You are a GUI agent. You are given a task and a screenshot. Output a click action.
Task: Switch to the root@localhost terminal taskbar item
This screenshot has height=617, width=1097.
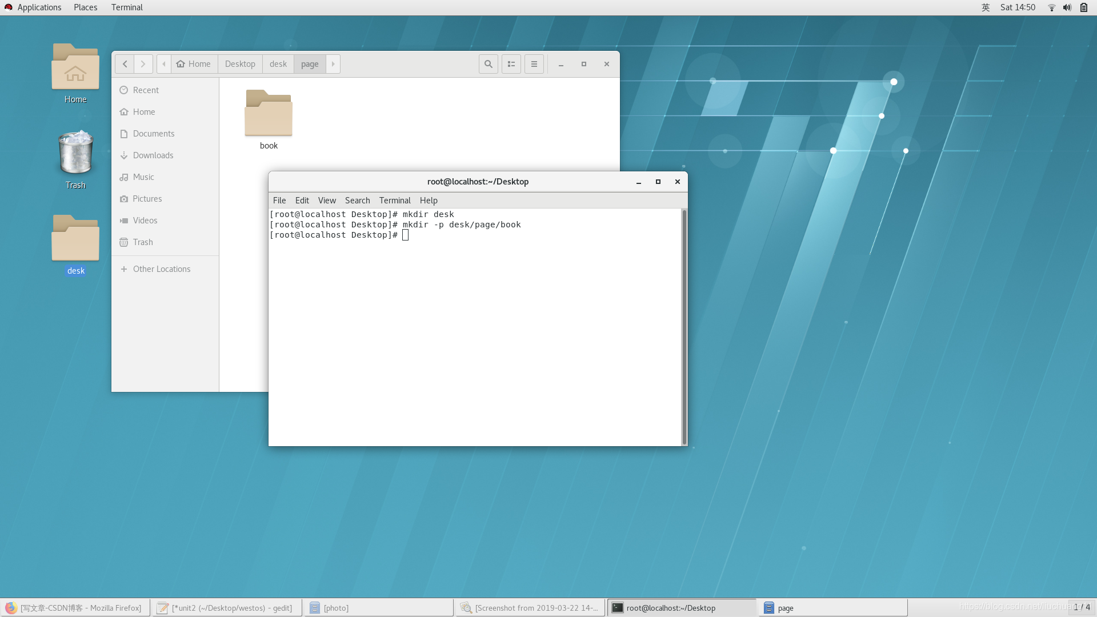[x=682, y=608]
